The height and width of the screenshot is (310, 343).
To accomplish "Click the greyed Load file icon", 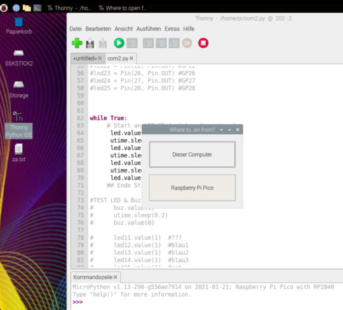I will [103, 43].
